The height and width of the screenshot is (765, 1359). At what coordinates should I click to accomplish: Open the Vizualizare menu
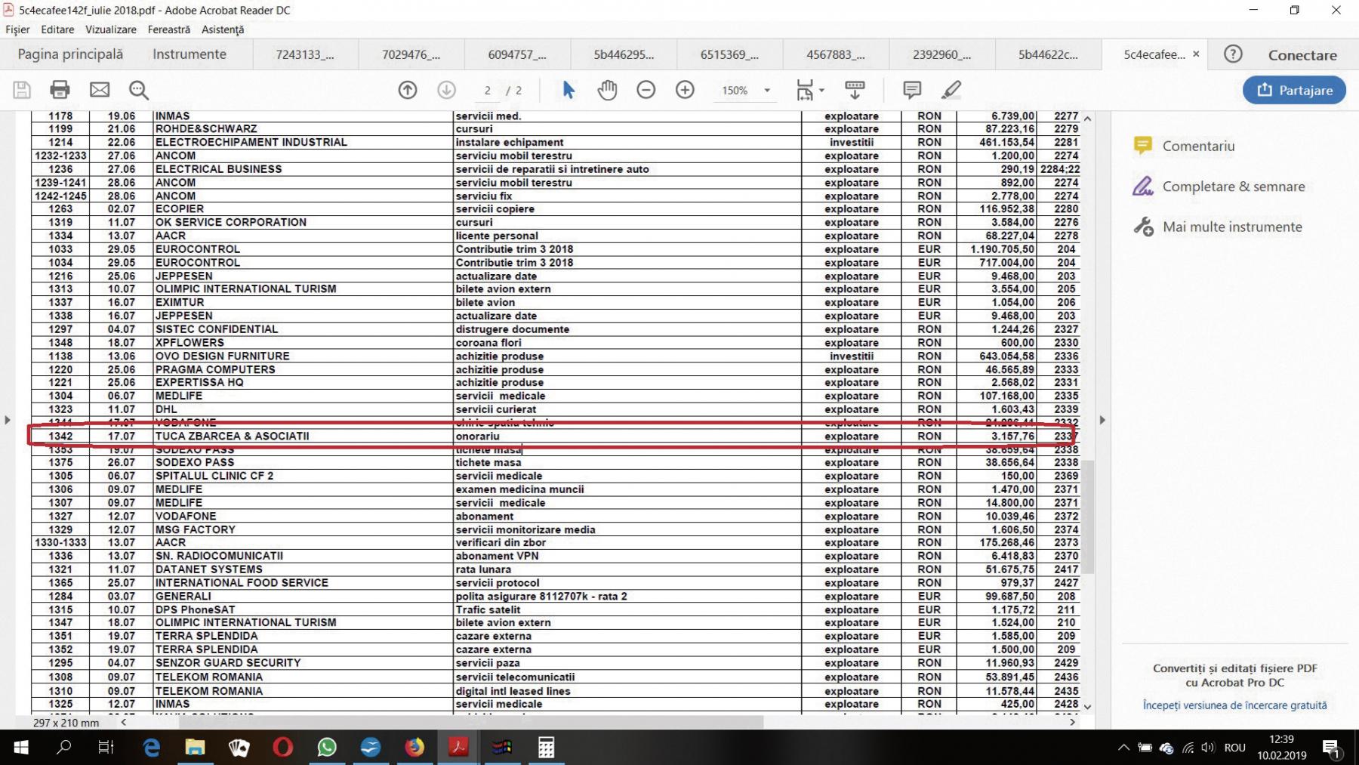pos(111,29)
